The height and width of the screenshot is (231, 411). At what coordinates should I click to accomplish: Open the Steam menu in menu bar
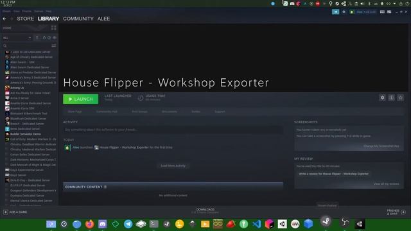point(6,12)
